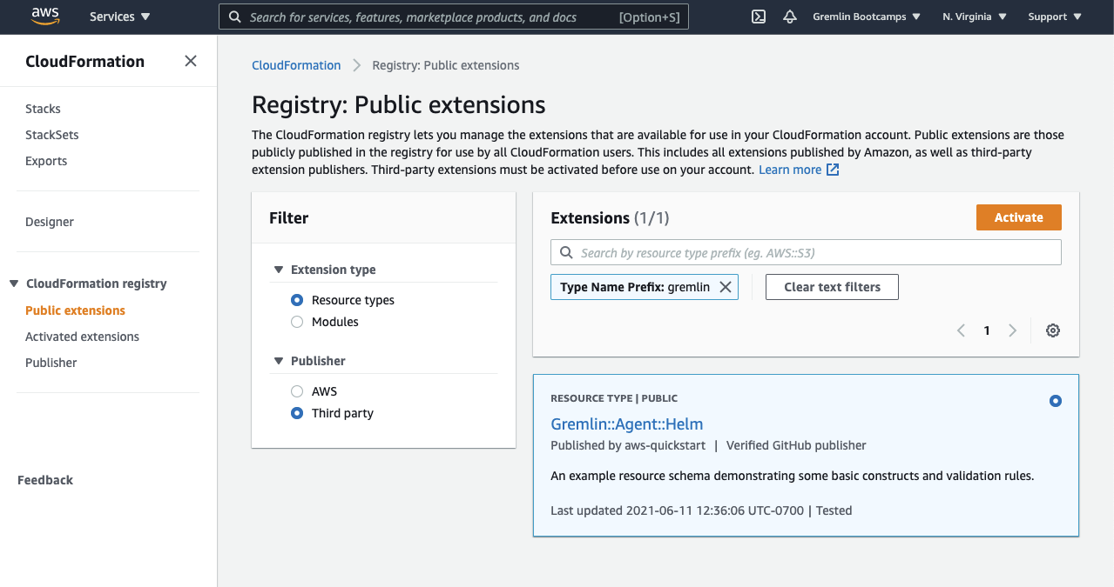1114x587 pixels.
Task: Open the CloudShell terminal icon
Action: click(759, 17)
